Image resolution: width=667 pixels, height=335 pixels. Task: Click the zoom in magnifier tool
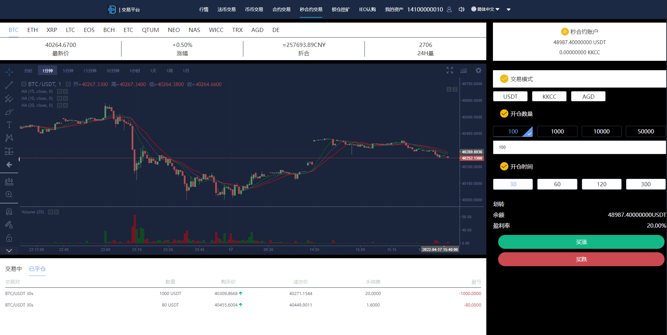pos(9,195)
